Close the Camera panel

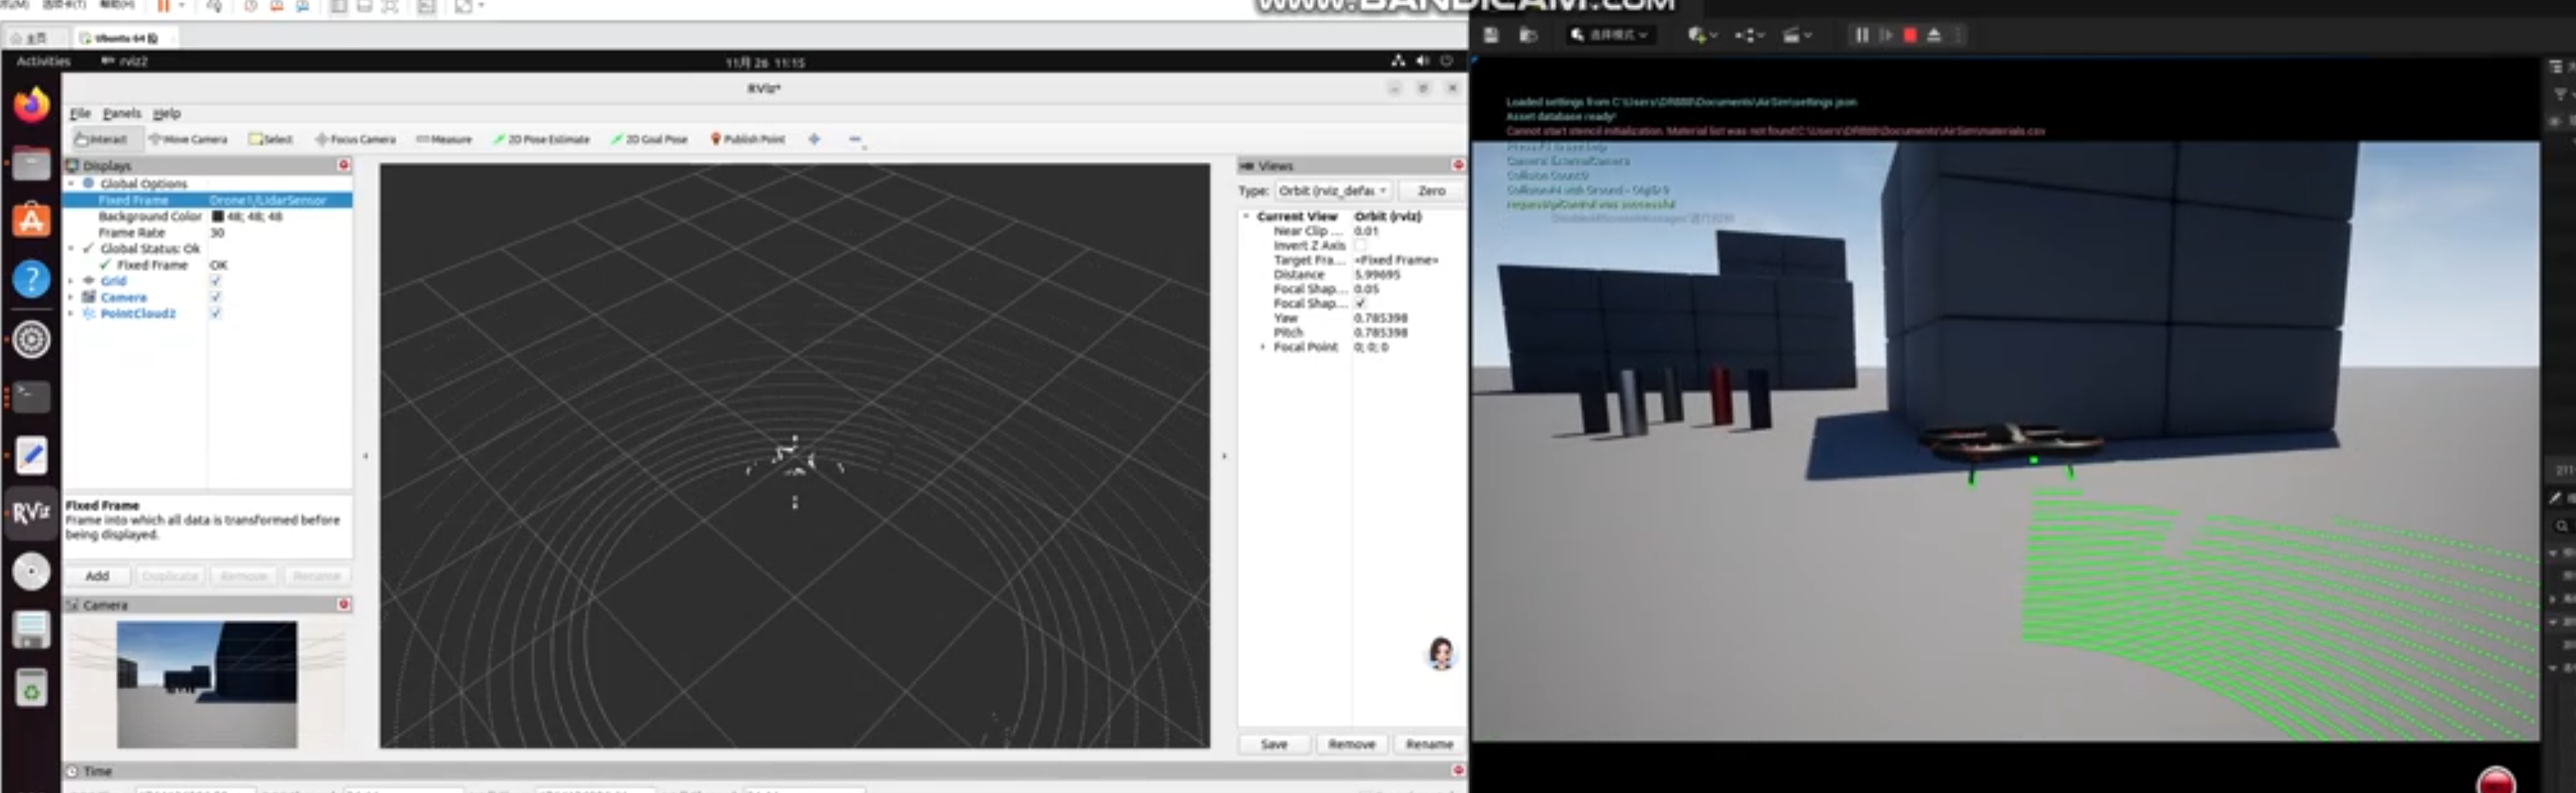coord(343,605)
